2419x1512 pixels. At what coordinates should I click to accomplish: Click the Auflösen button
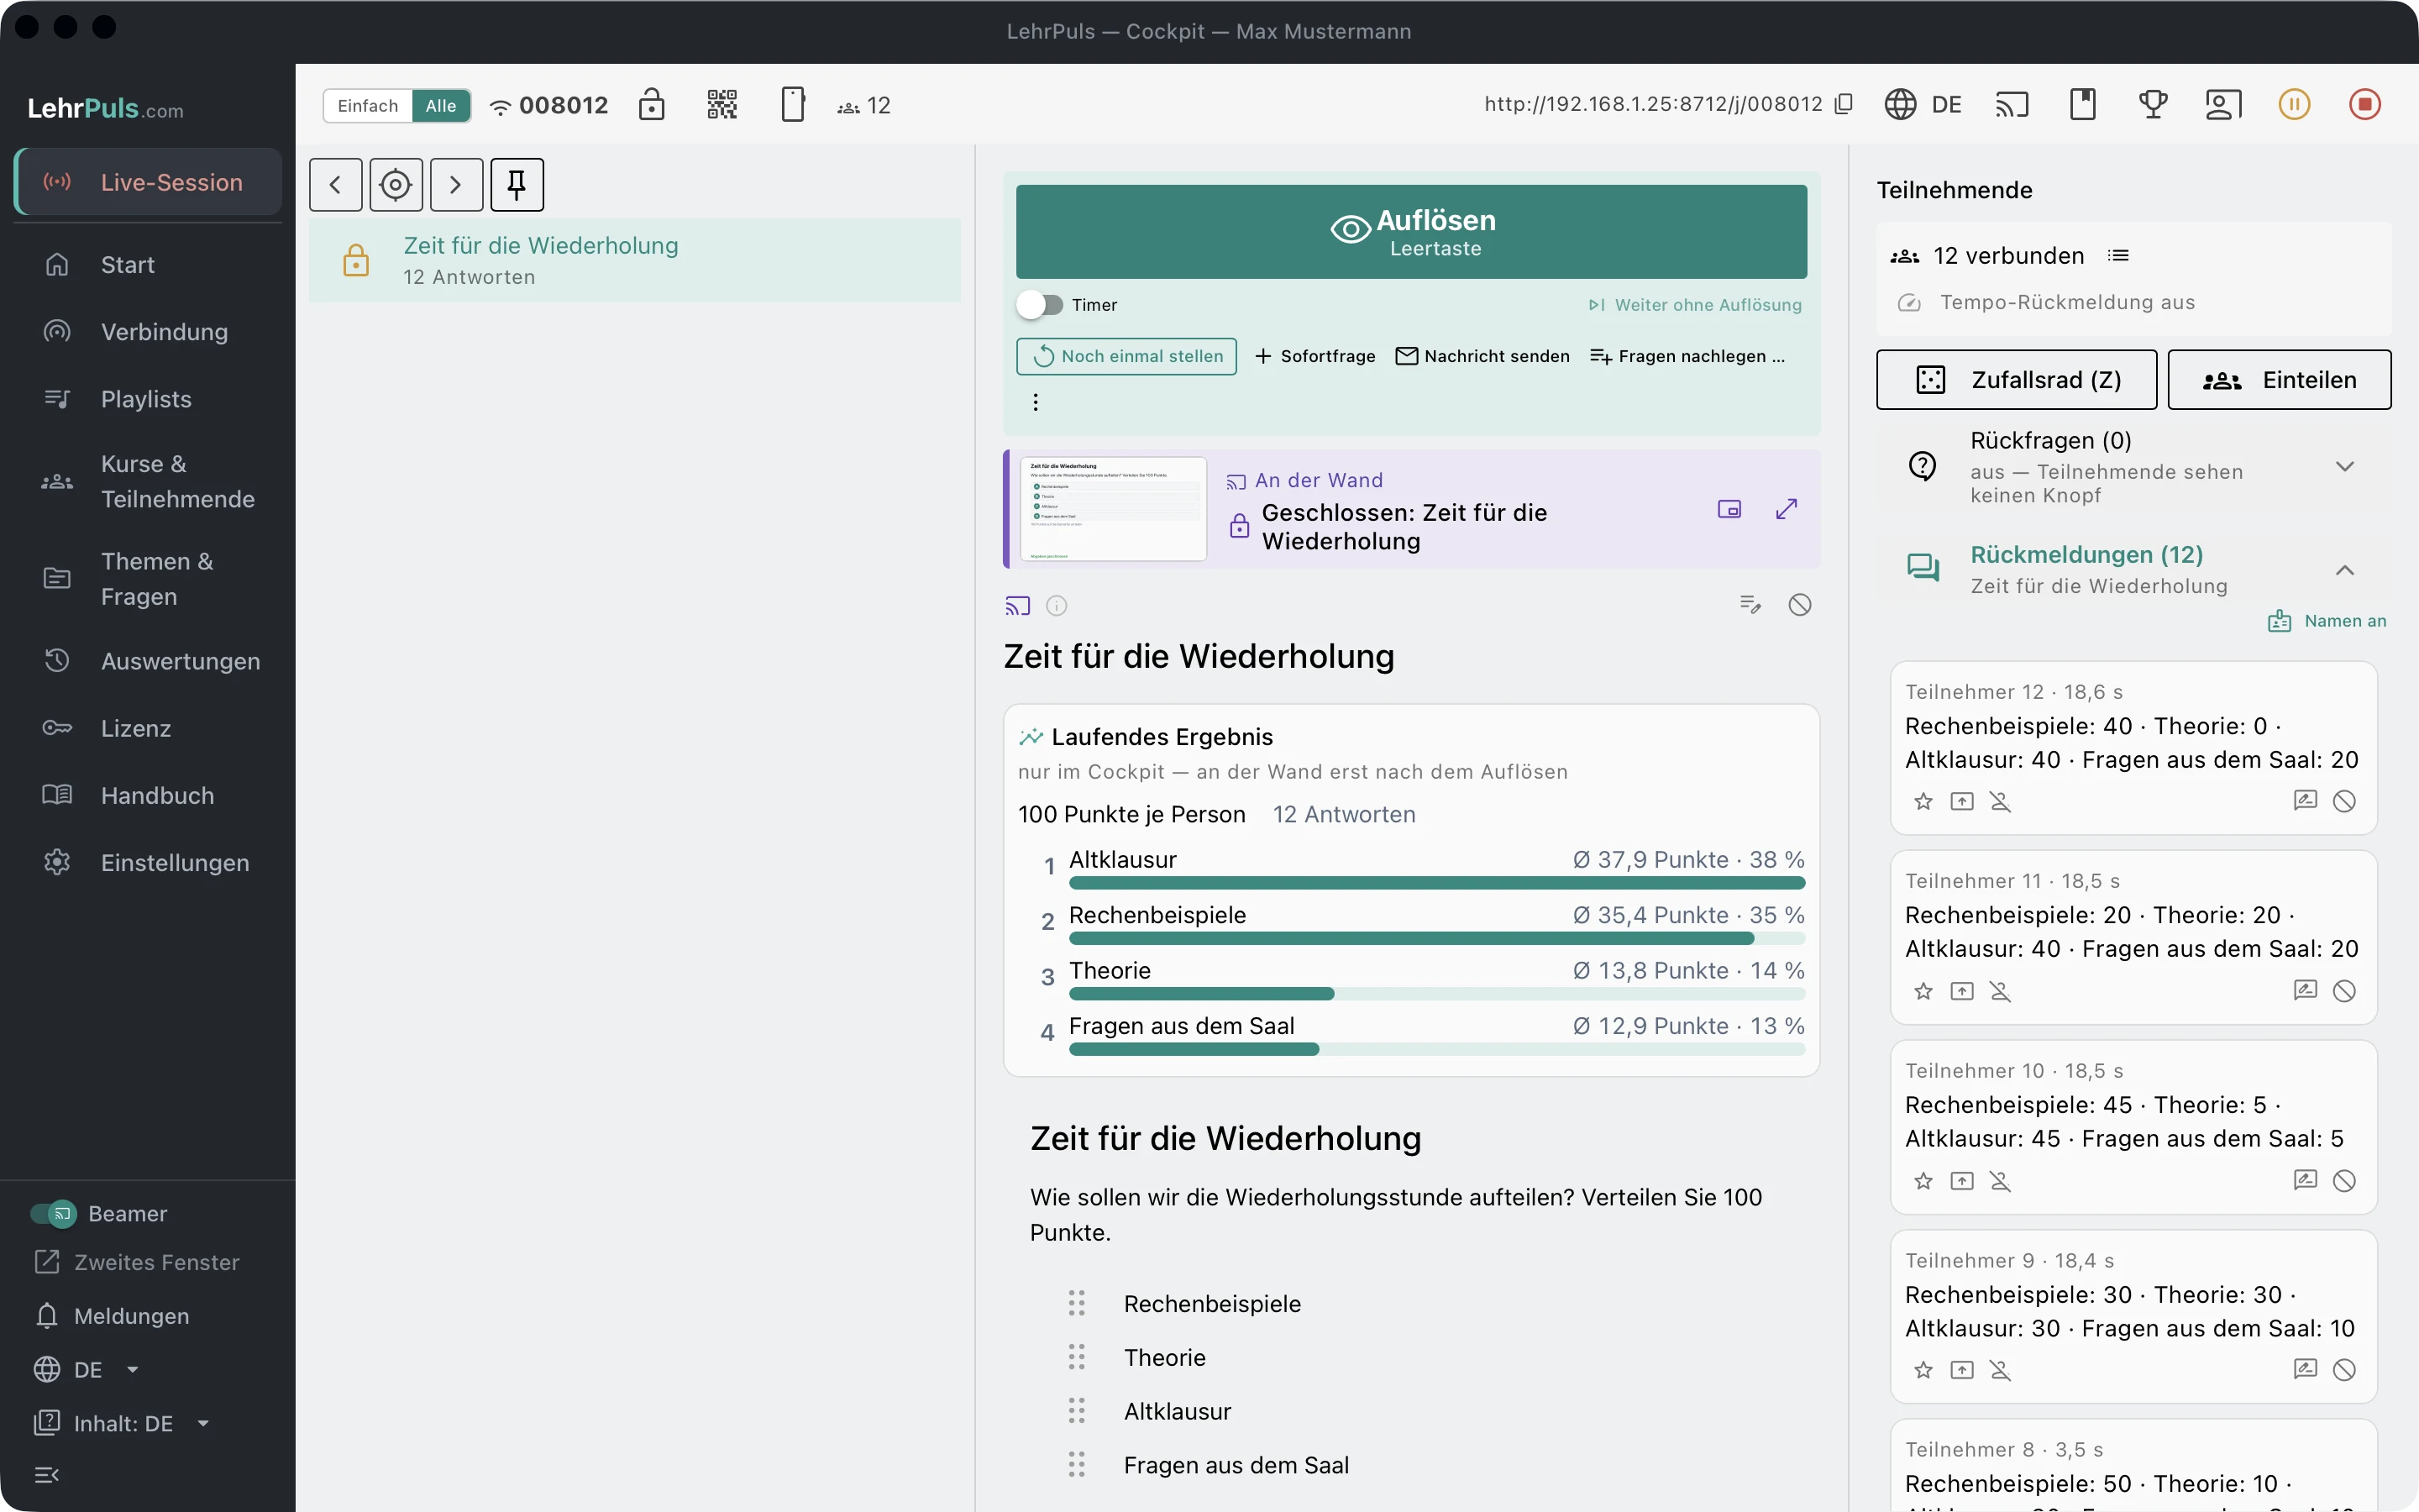pyautogui.click(x=1411, y=231)
